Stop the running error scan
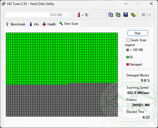Viewport: 158px width, 128px height. [138, 33]
